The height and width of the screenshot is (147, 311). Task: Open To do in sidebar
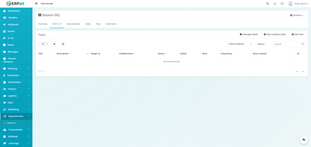click(16, 38)
